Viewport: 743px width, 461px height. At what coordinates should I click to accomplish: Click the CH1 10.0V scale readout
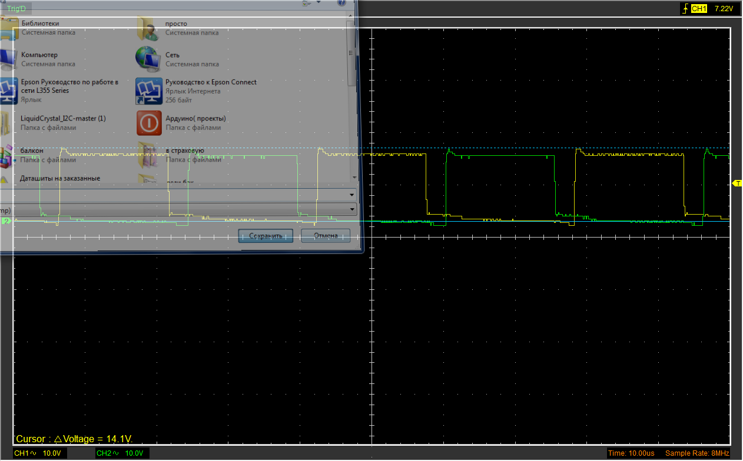pos(40,453)
